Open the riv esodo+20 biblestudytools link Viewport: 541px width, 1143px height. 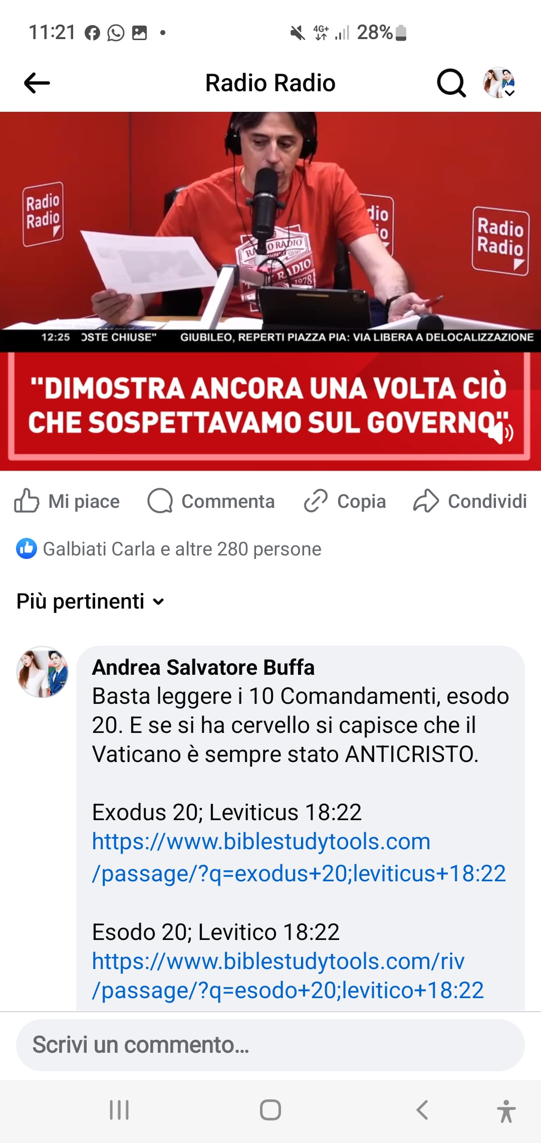(288, 976)
